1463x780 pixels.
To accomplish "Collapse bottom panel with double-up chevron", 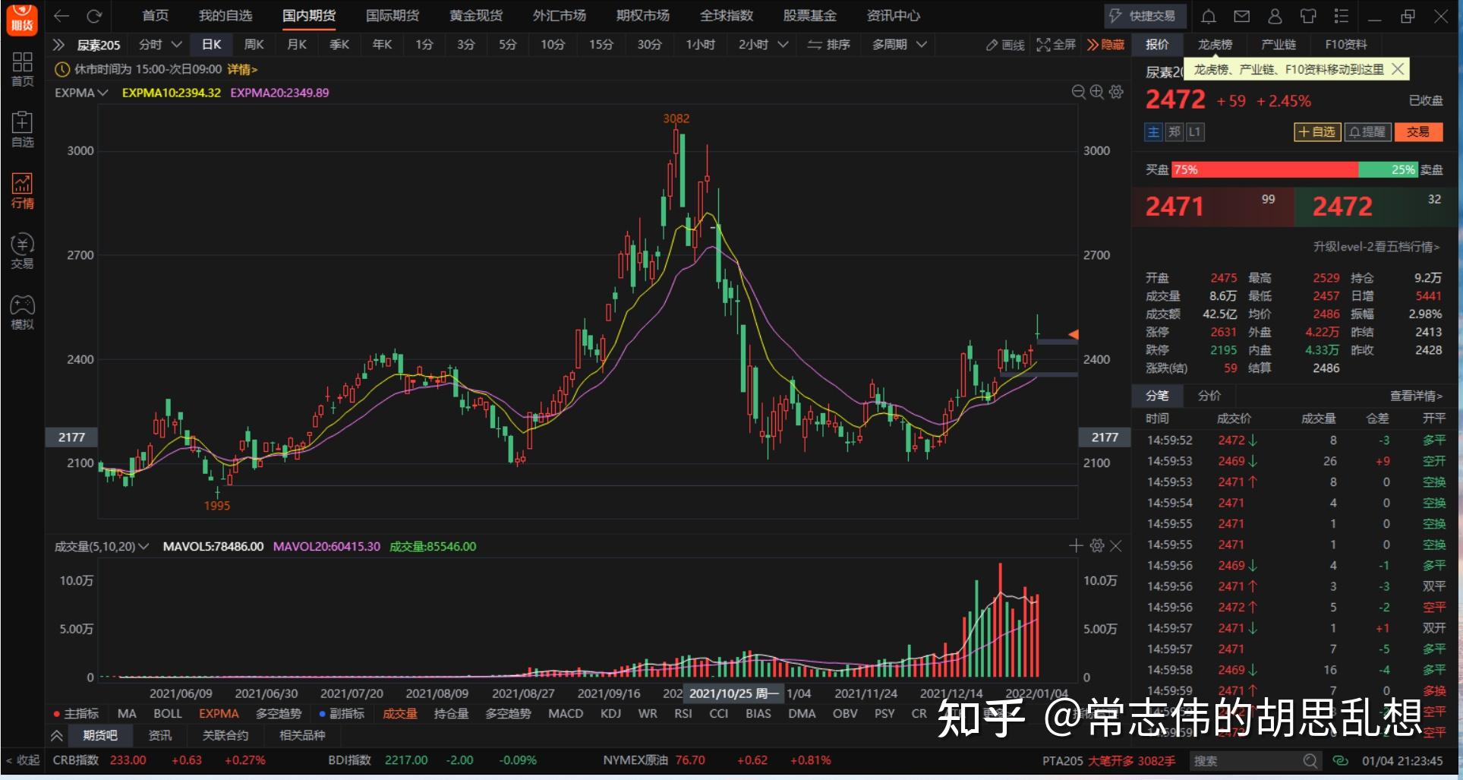I will 57,735.
